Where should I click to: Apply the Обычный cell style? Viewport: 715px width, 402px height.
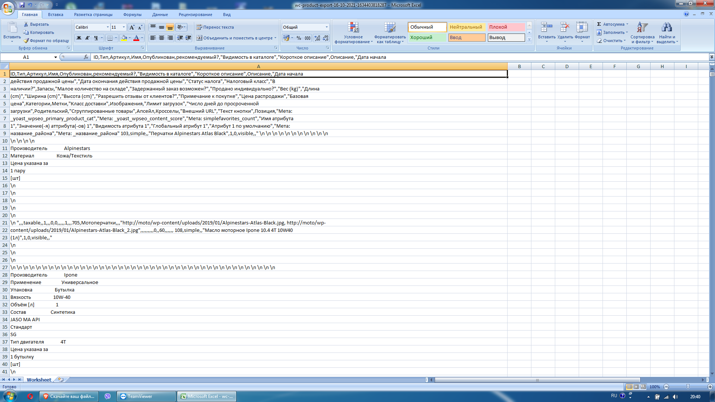pos(428,27)
